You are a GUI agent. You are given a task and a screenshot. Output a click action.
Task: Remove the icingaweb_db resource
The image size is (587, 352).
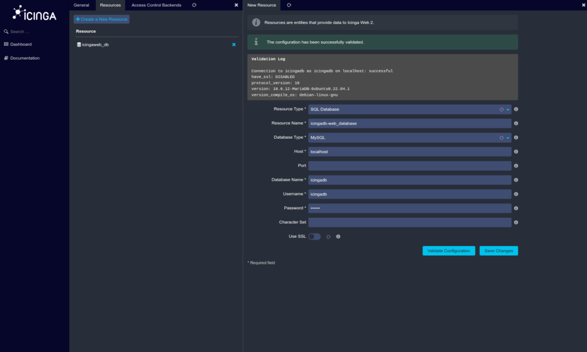[233, 45]
